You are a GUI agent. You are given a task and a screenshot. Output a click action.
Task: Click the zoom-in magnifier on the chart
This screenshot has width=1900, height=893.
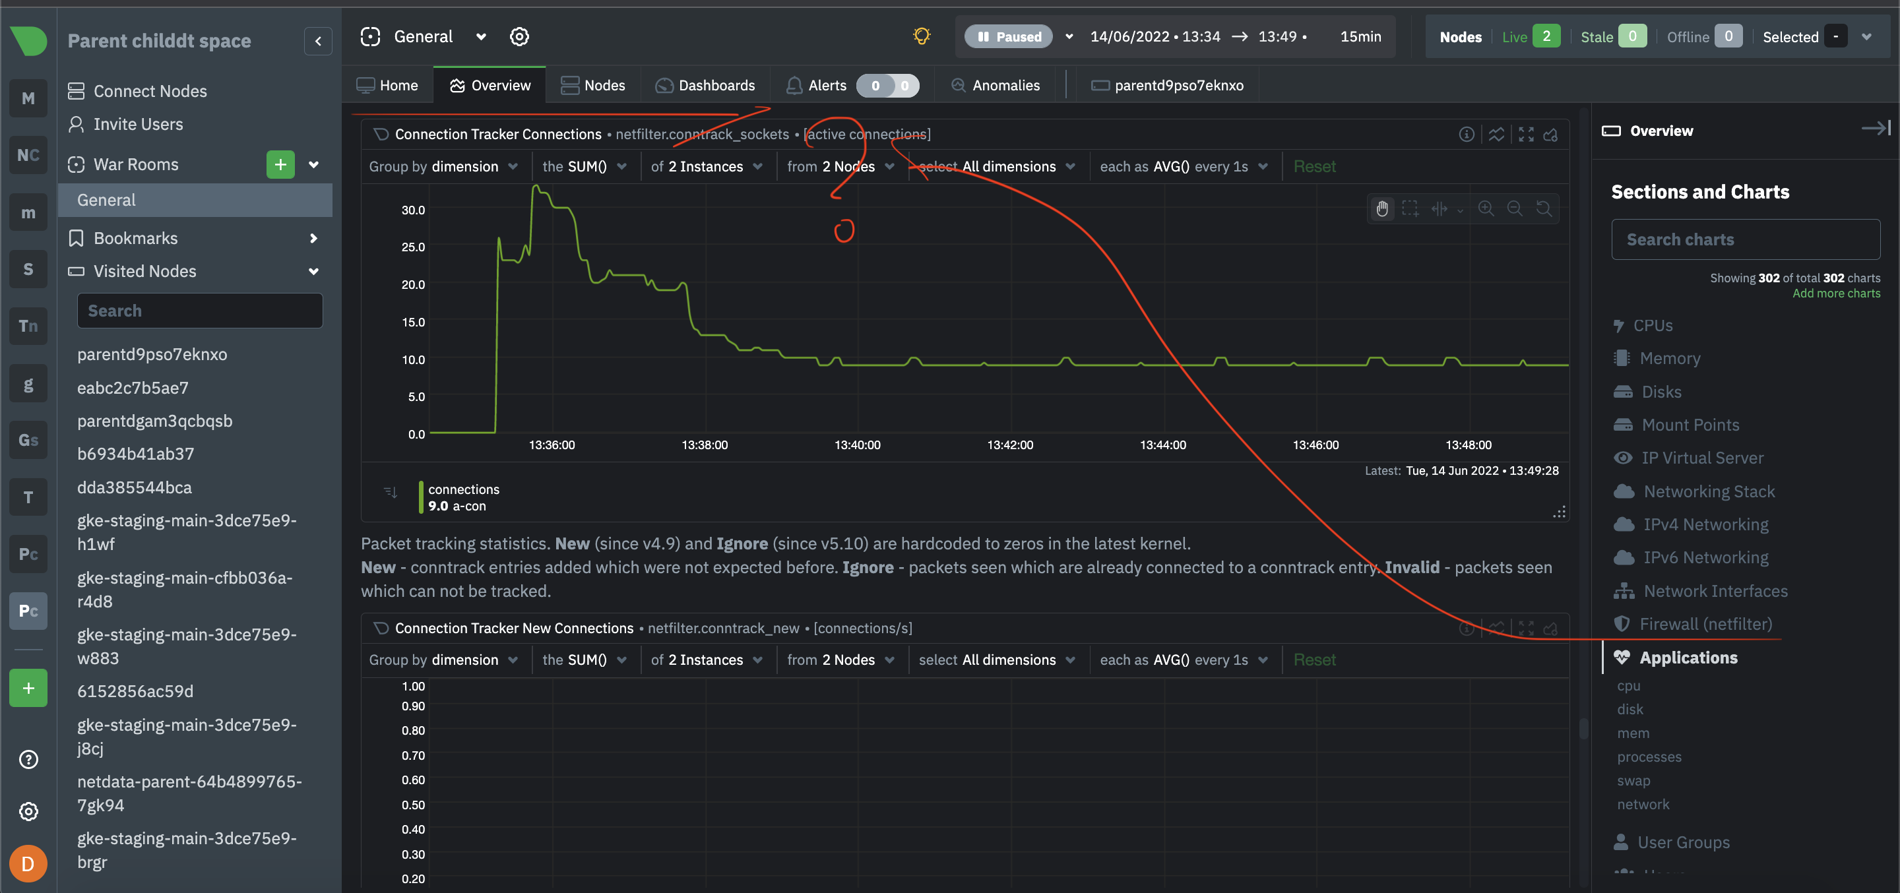pyautogui.click(x=1486, y=208)
